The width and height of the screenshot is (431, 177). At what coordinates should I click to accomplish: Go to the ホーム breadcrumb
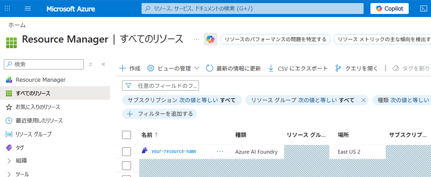pos(17,25)
